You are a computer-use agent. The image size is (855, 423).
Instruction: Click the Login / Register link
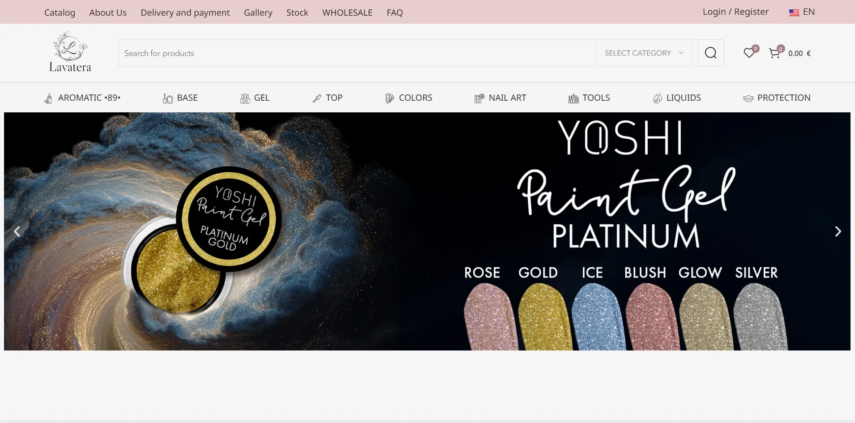pyautogui.click(x=735, y=12)
